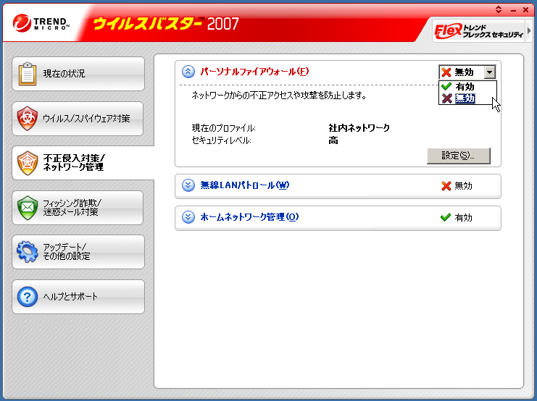Switch to アップデート/その他の設定 tab
Viewport: 537px width, 401px height.
point(78,252)
